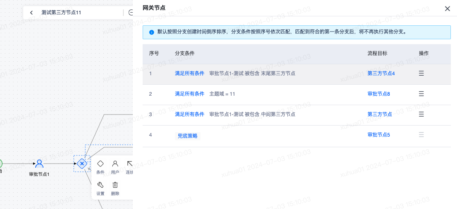
Task: Open 满足所有条件 in row 3
Action: click(x=189, y=114)
